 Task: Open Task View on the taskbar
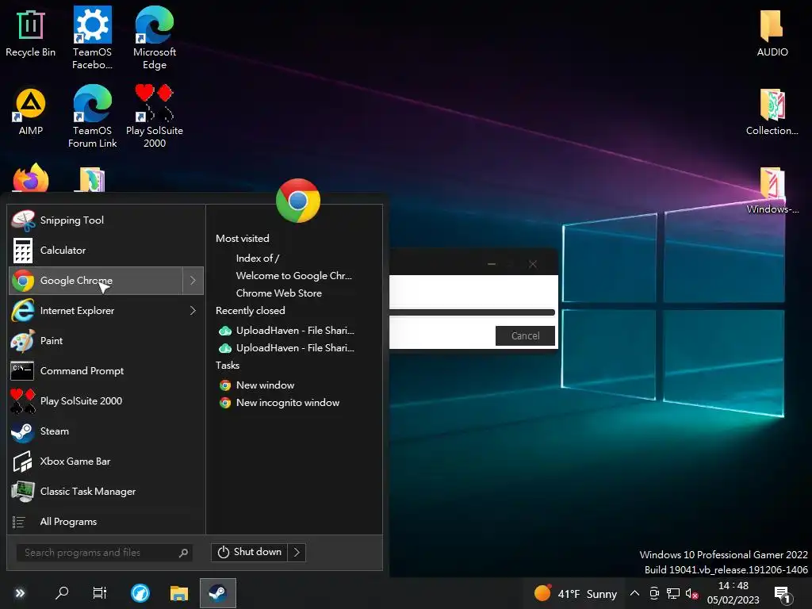click(x=99, y=593)
